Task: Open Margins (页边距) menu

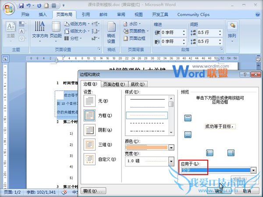Action: [x=56, y=32]
